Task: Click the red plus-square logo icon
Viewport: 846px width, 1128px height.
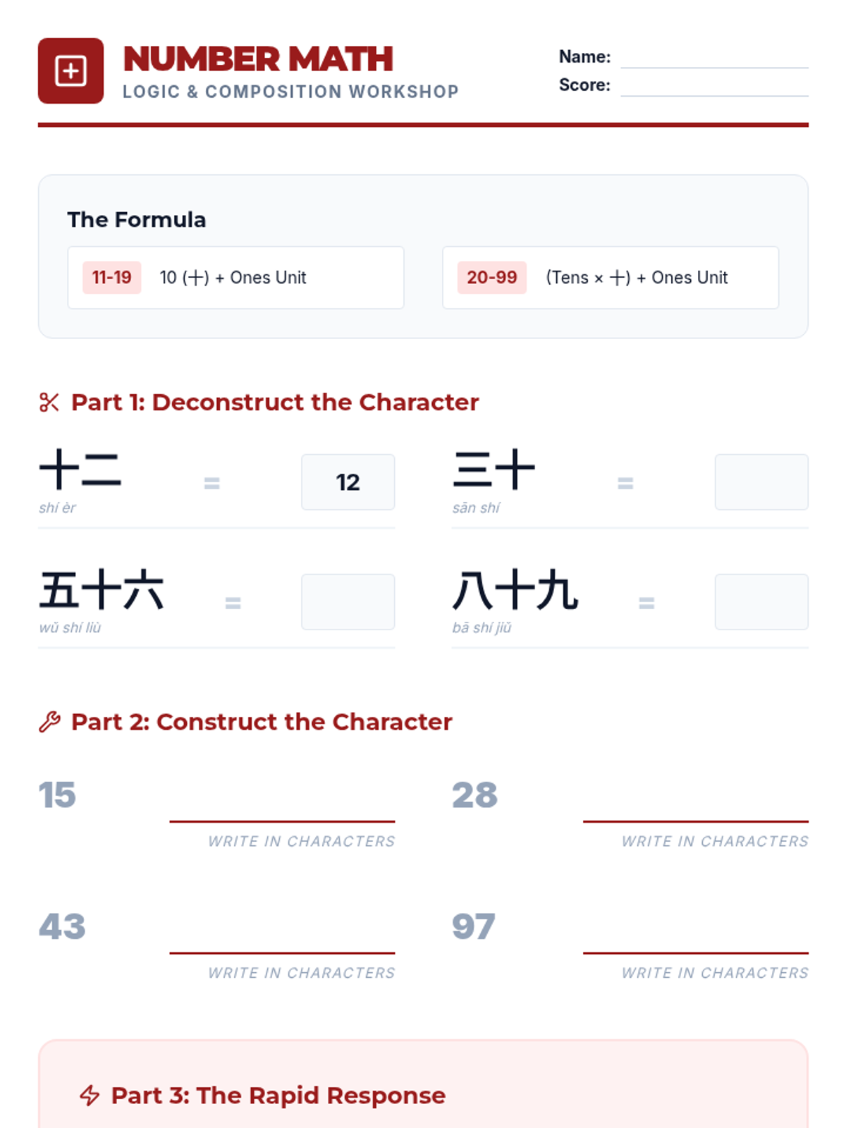Action: (70, 71)
